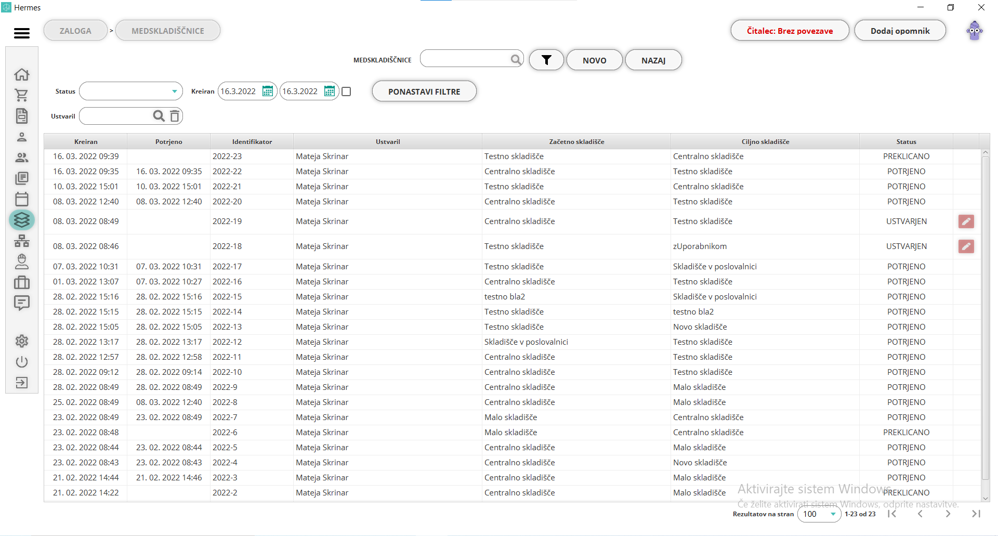The height and width of the screenshot is (536, 998).
Task: Click Čitalec: Brez povezave button
Action: (x=790, y=31)
